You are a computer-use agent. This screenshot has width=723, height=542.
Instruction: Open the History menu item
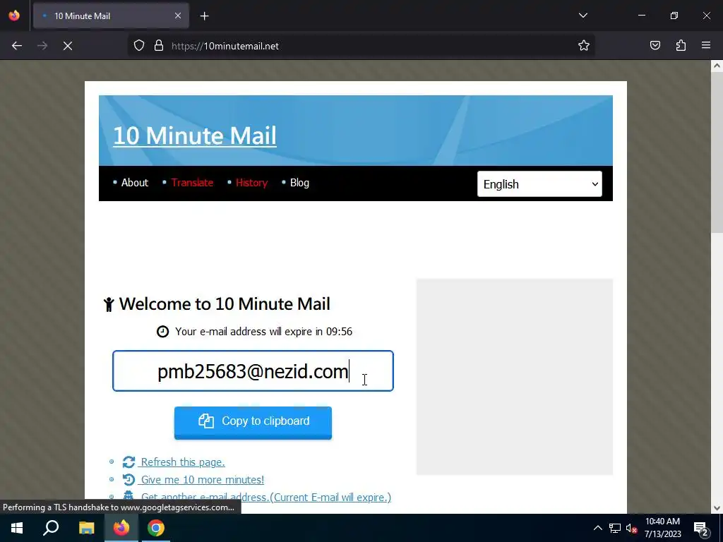point(252,183)
